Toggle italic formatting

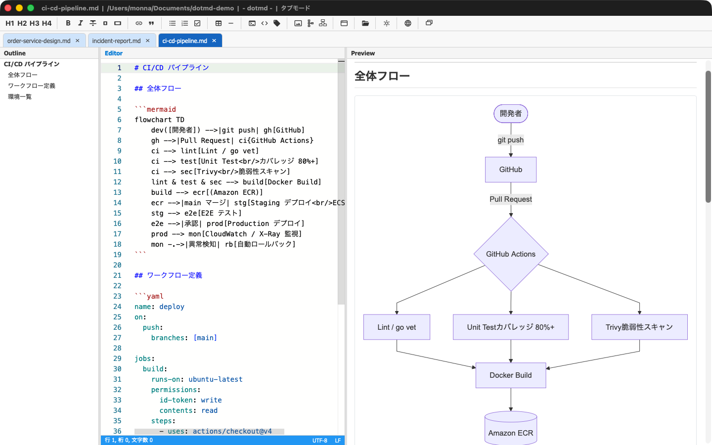[x=81, y=23]
